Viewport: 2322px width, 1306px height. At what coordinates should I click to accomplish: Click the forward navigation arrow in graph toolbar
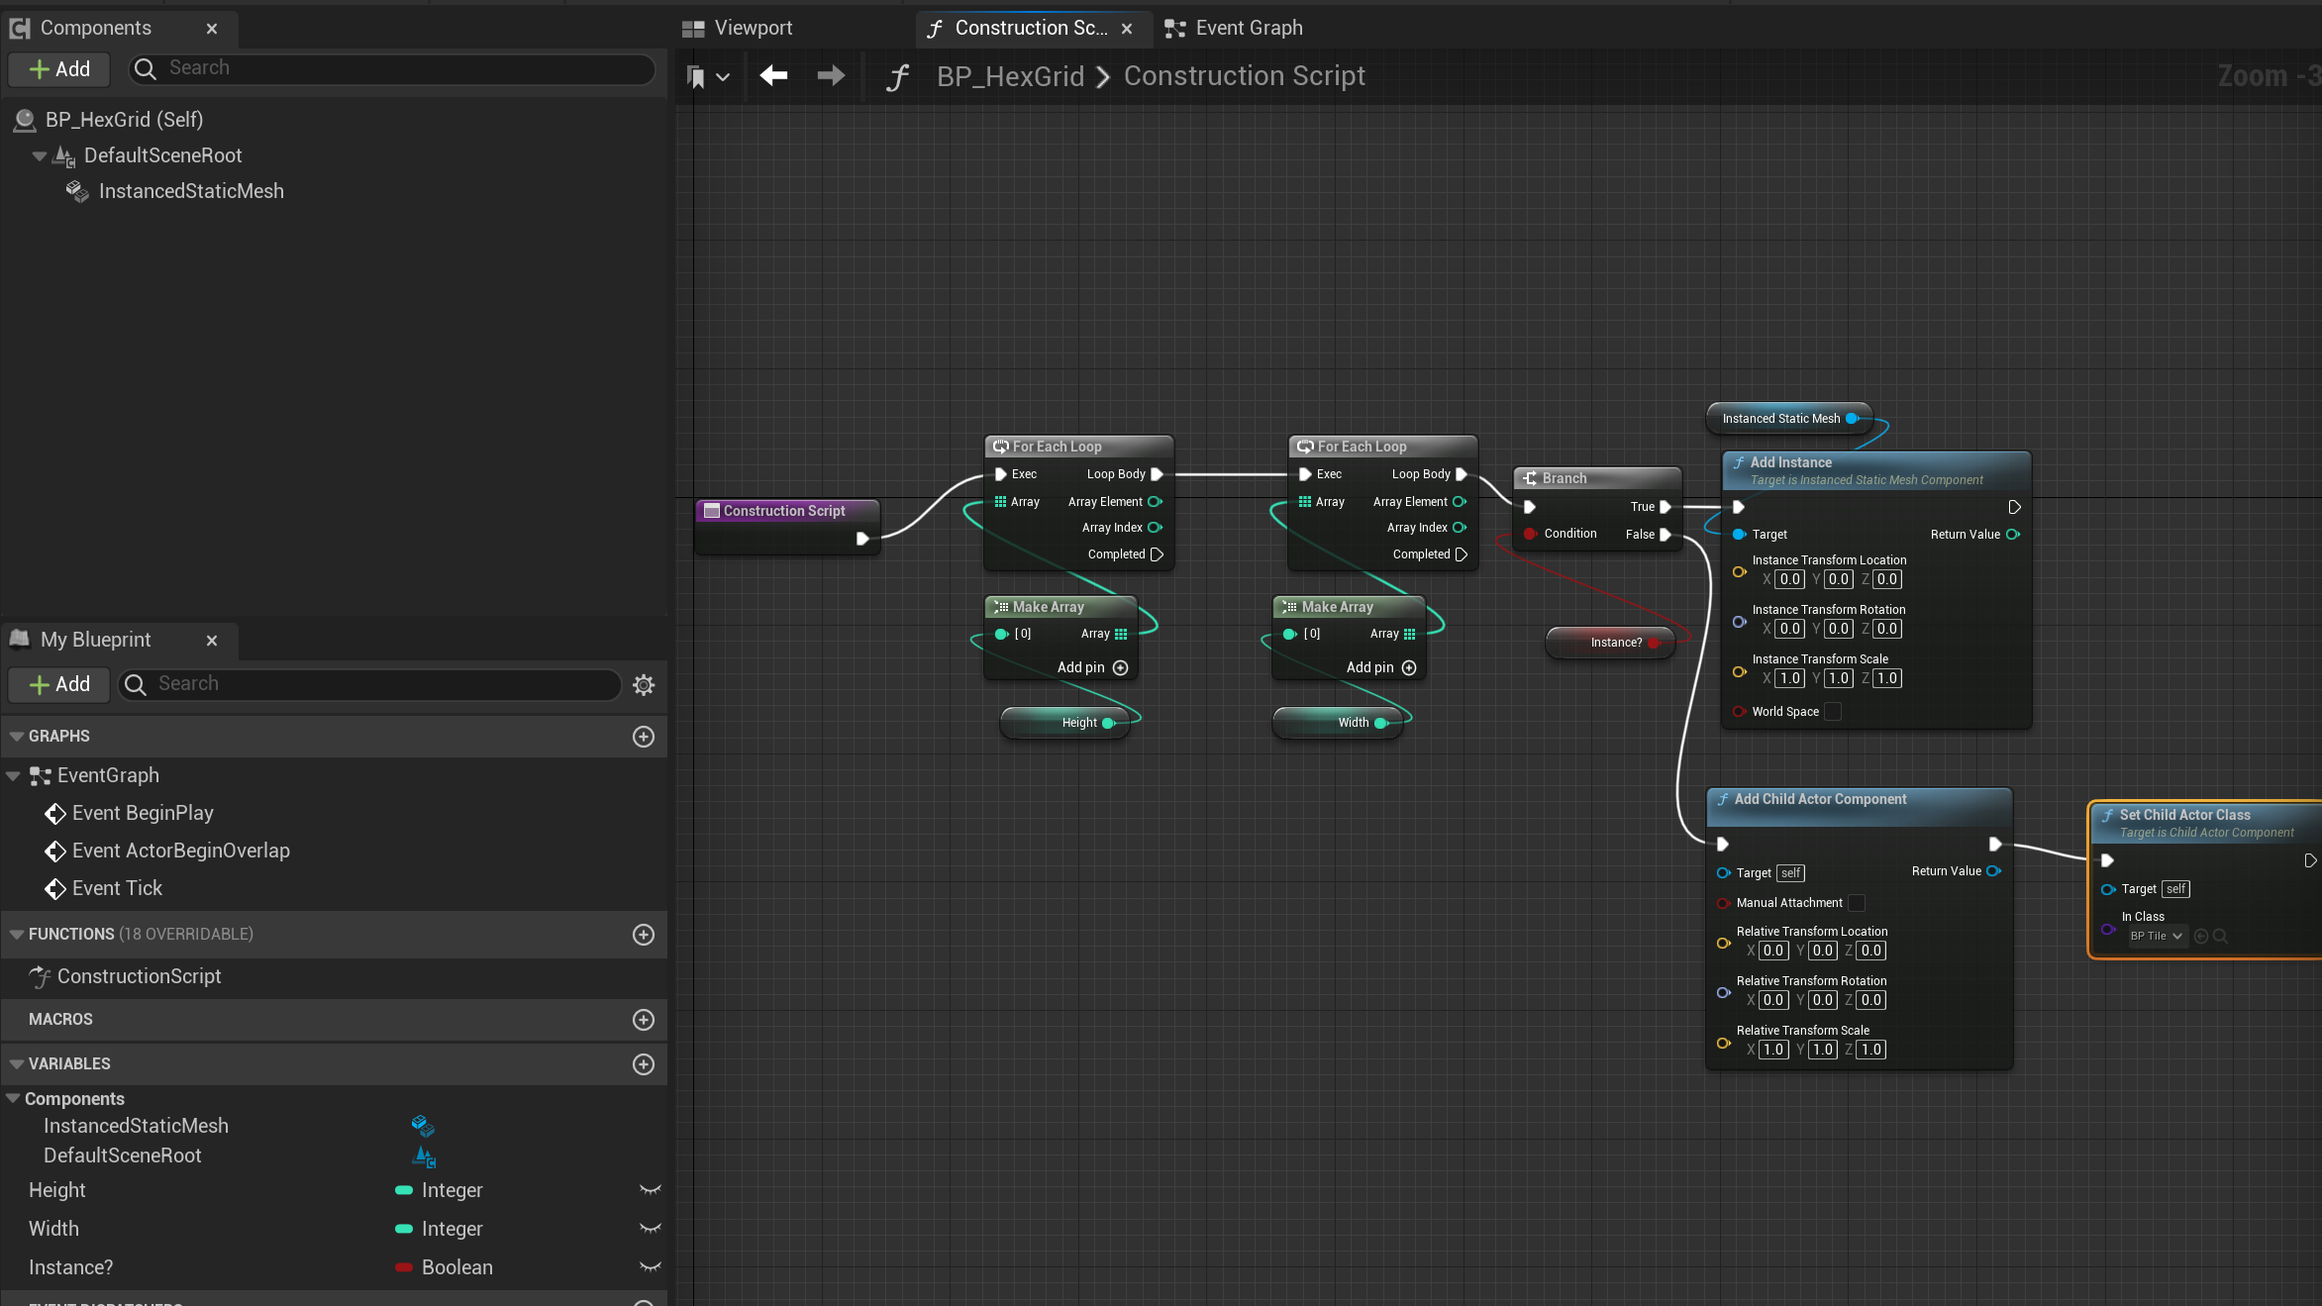pos(831,76)
